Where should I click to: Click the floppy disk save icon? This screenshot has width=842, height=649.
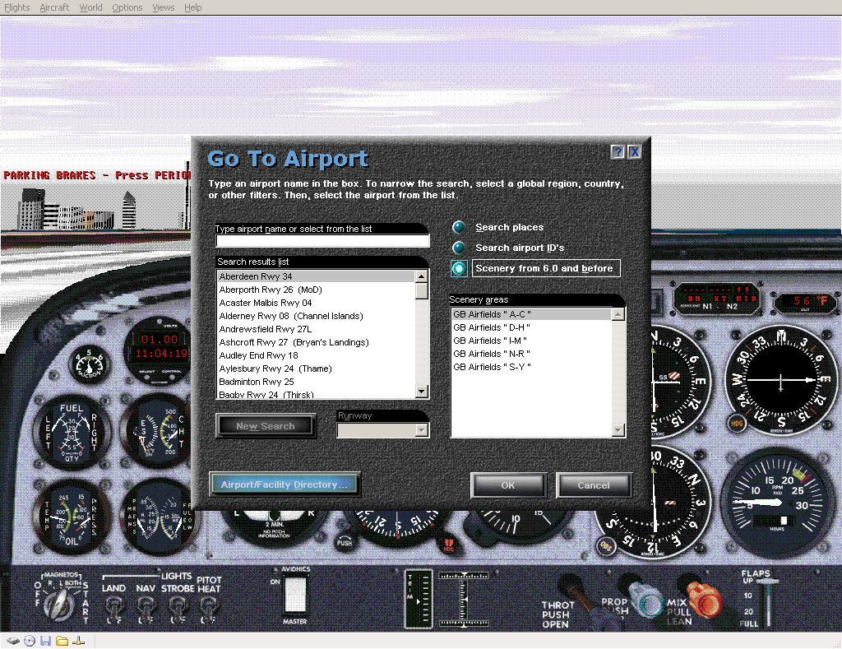(46, 641)
